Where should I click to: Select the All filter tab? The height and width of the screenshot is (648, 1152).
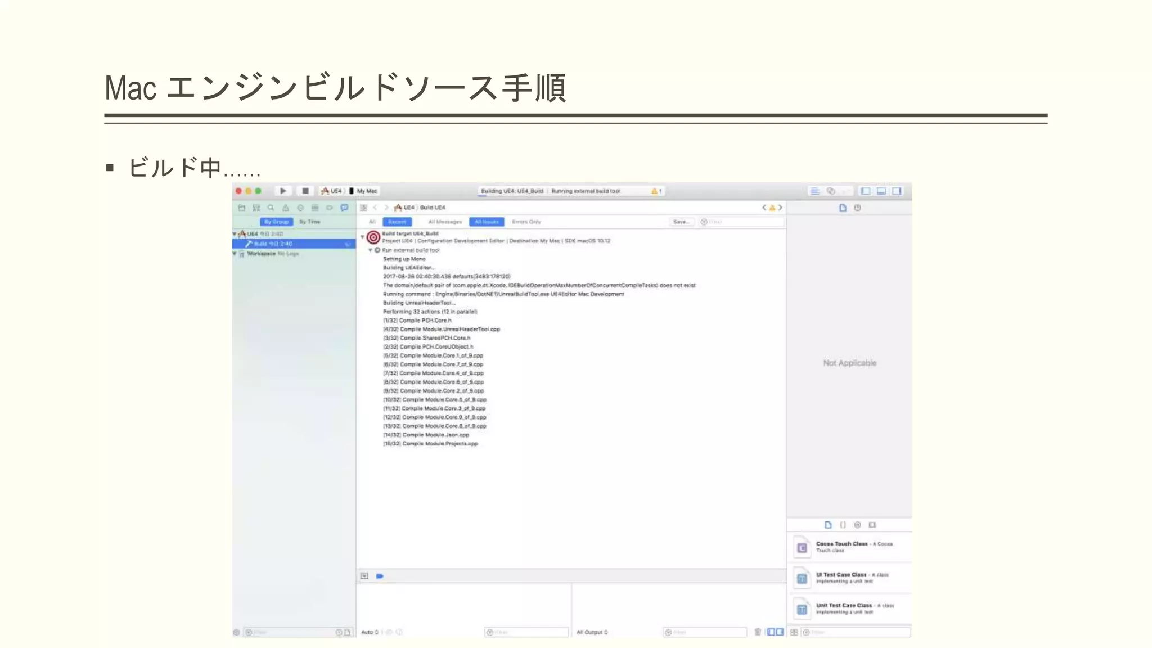pyautogui.click(x=372, y=222)
